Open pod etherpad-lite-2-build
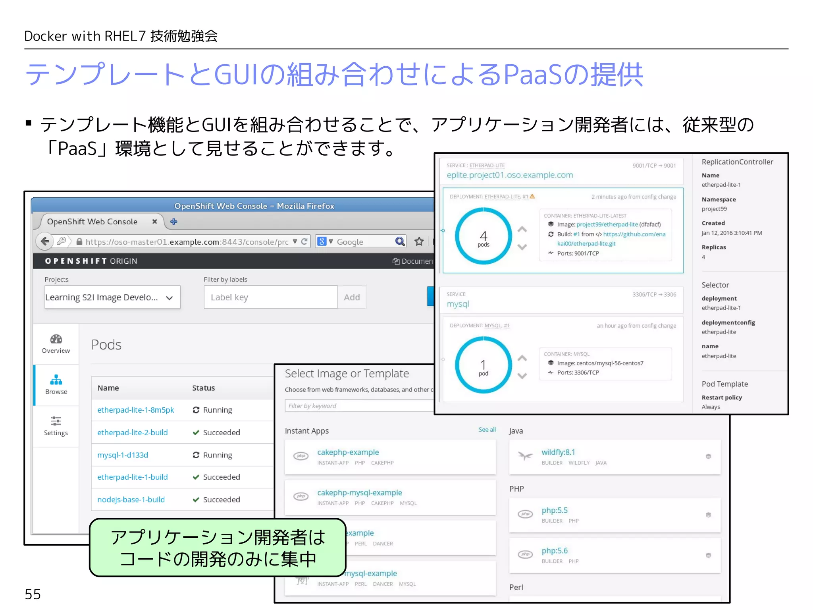The height and width of the screenshot is (610, 813). [133, 432]
